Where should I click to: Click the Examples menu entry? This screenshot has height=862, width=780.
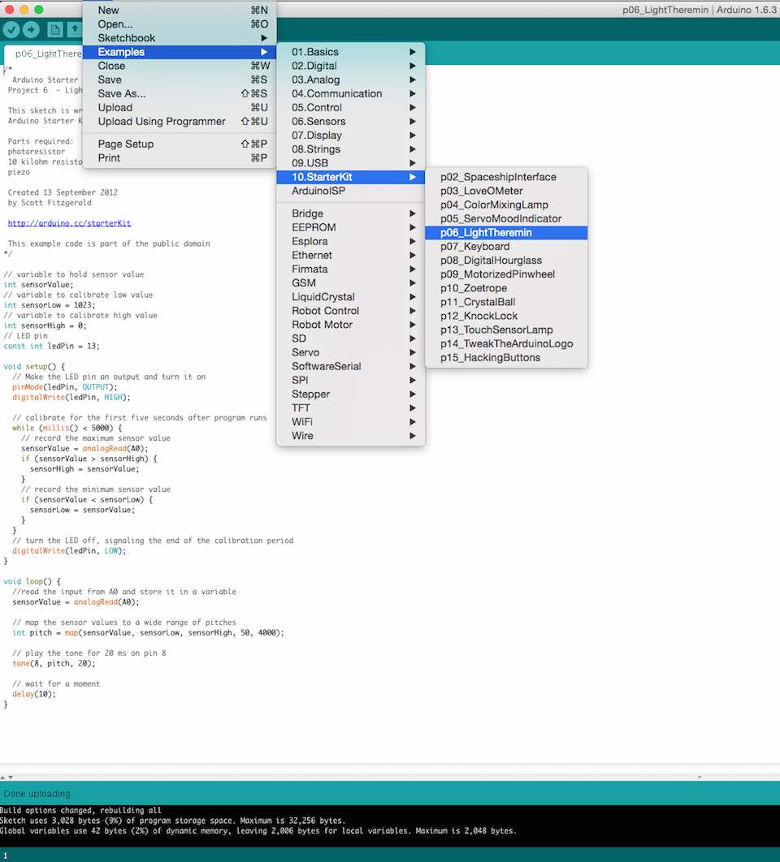click(180, 52)
